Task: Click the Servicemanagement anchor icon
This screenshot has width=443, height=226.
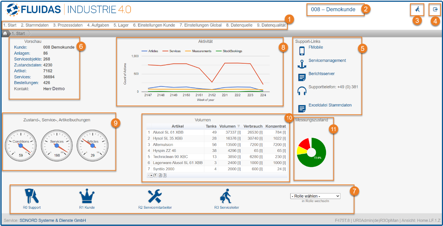Action: tap(302, 64)
